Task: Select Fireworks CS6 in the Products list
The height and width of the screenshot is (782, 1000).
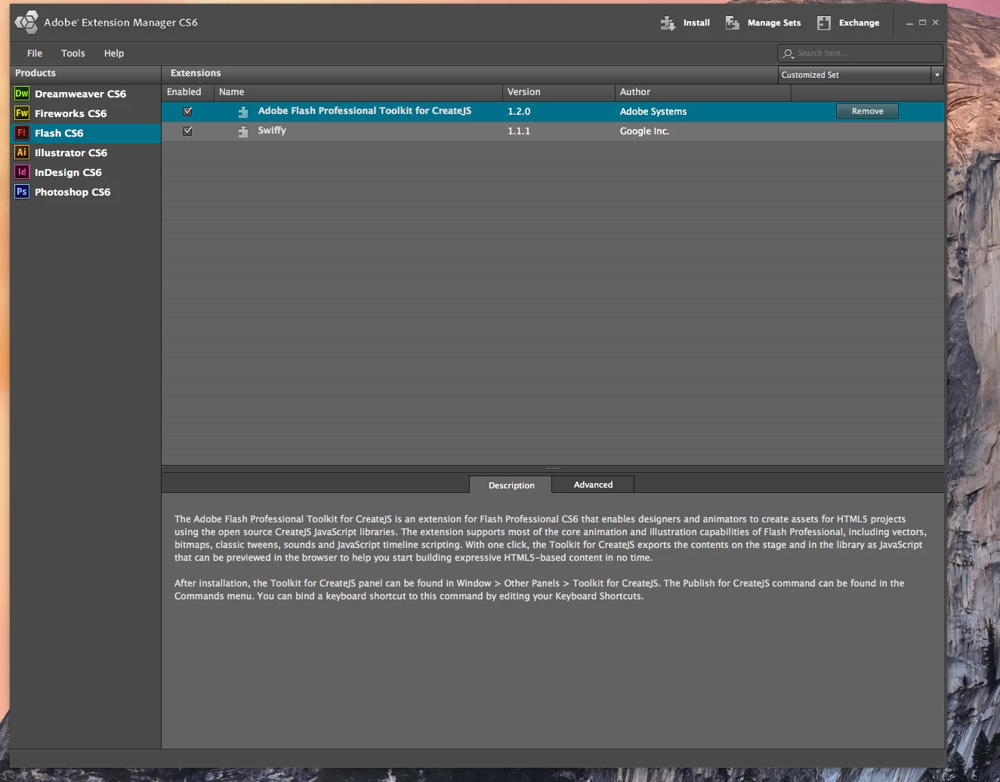Action: pos(85,113)
